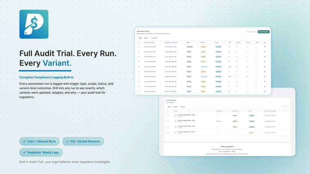Click the search icon in the log panel

[x=283, y=107]
